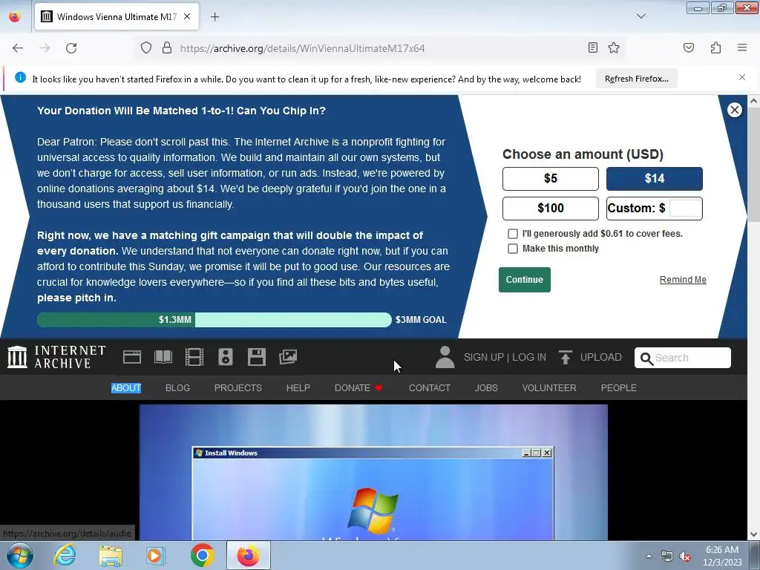
Task: Open a new tab with plus icon
Action: [214, 17]
